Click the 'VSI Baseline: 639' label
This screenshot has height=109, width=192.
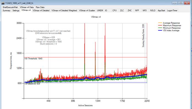coord(32,84)
